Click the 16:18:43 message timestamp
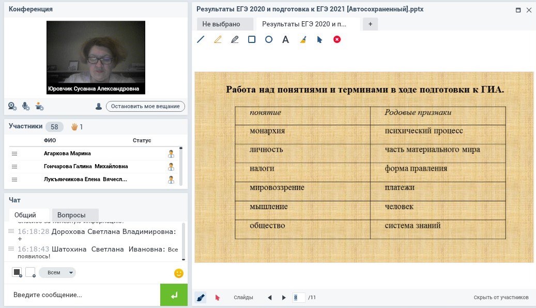The height and width of the screenshot is (308, 536). 34,249
